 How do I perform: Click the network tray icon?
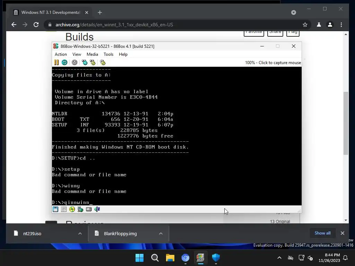click(x=301, y=258)
